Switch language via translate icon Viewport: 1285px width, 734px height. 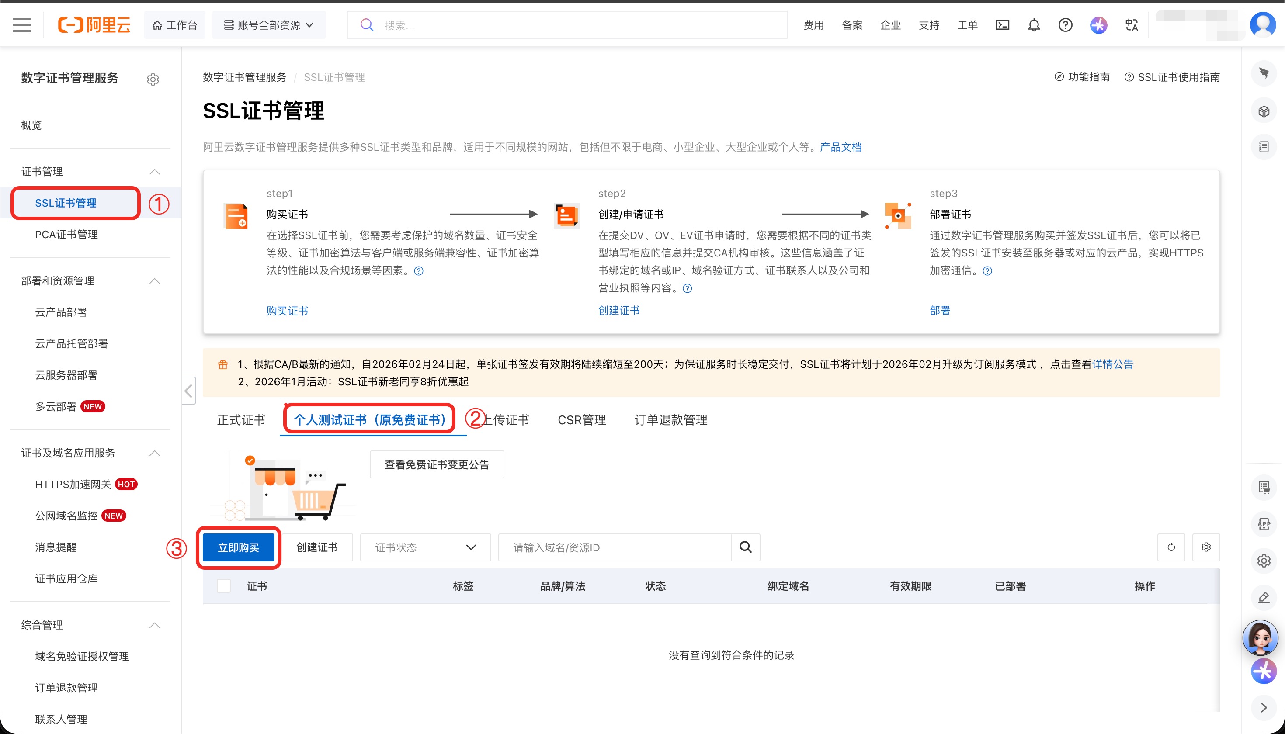(1131, 25)
